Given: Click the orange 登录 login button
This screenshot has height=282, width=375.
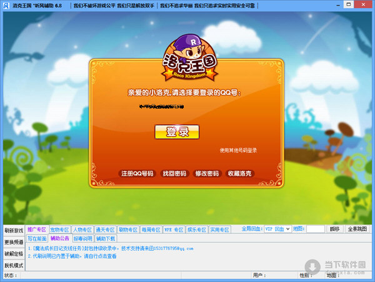Looking at the screenshot, I should coord(177,132).
